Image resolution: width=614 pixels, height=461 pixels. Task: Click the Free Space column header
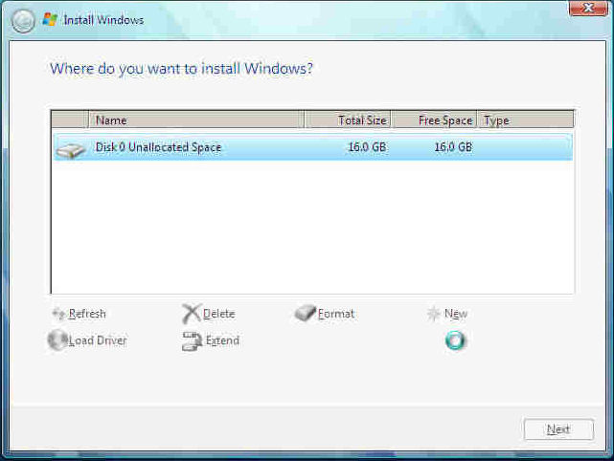click(x=434, y=121)
